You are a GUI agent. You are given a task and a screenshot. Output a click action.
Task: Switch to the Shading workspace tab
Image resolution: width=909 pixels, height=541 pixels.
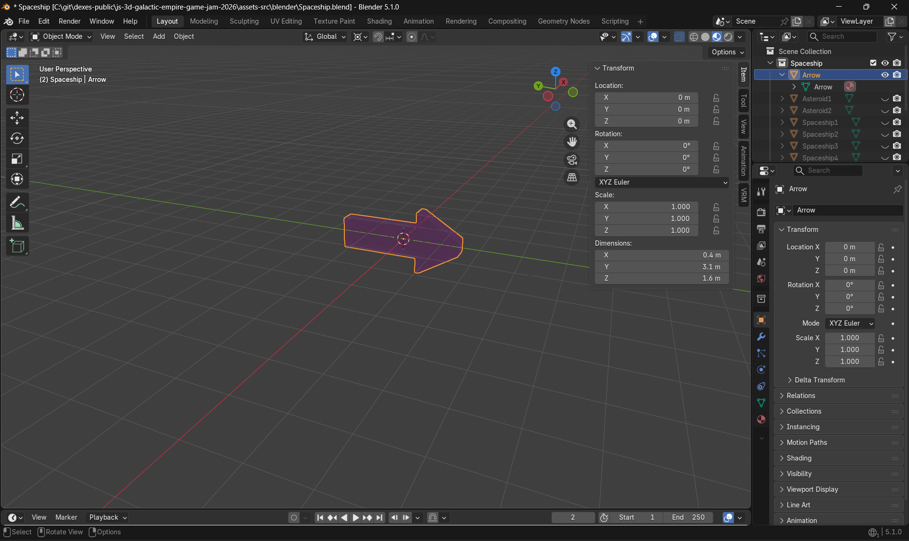[379, 21]
